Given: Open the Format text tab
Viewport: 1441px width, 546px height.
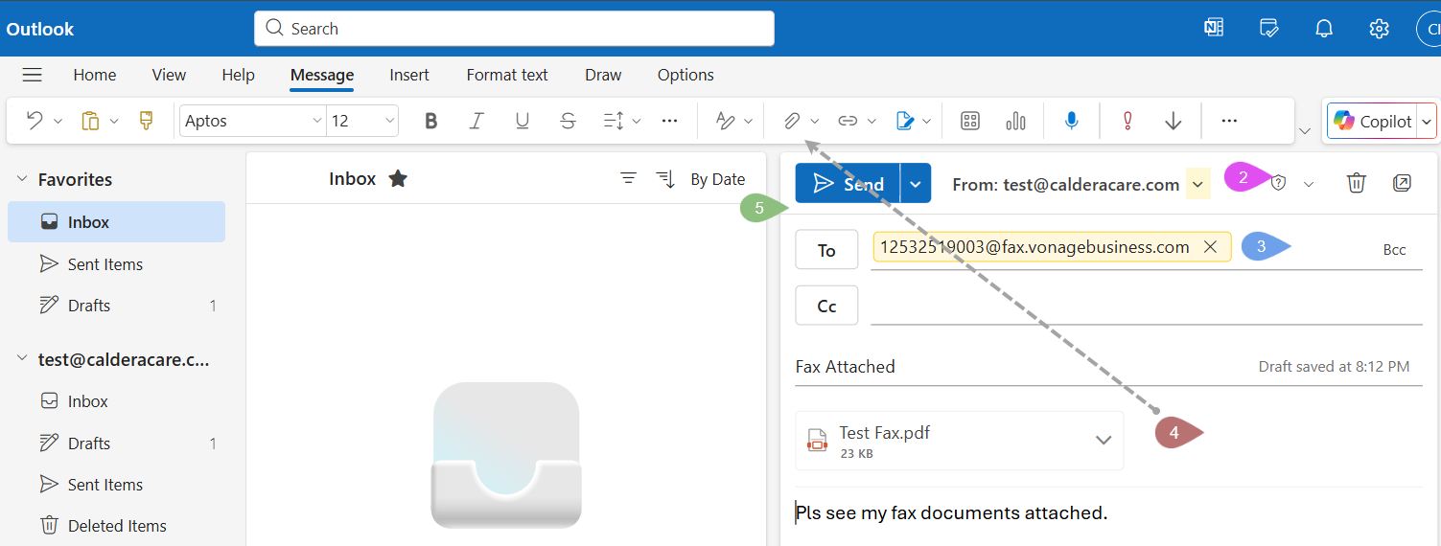Looking at the screenshot, I should [x=507, y=75].
